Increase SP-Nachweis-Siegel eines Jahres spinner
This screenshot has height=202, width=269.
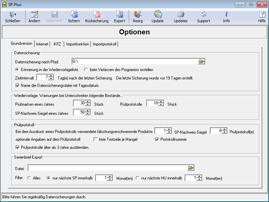tap(88, 111)
